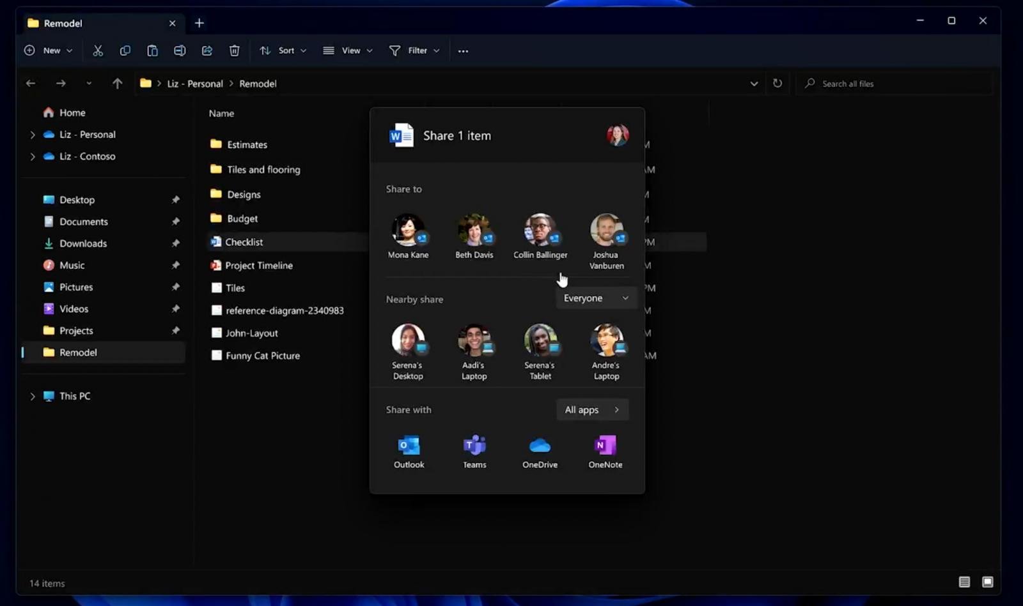Share via Outlook app icon
The image size is (1023, 606).
[409, 451]
